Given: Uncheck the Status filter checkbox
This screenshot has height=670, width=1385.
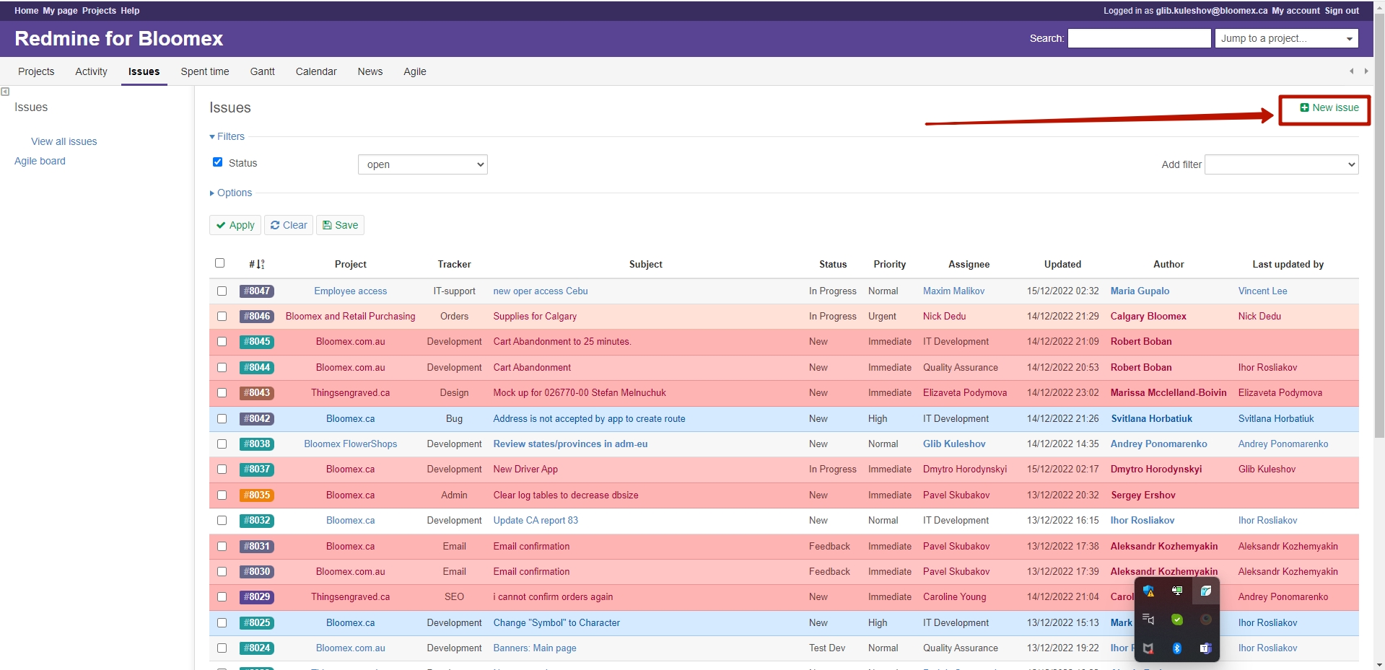Looking at the screenshot, I should pyautogui.click(x=217, y=162).
